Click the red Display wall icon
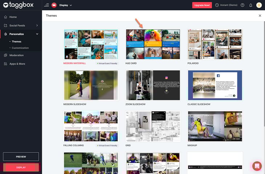Image resolution: width=265 pixels, height=174 pixels. click(x=54, y=5)
